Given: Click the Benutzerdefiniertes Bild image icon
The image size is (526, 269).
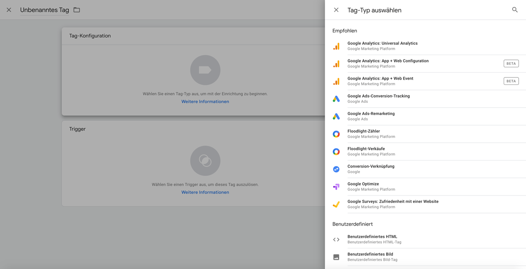Looking at the screenshot, I should point(336,257).
